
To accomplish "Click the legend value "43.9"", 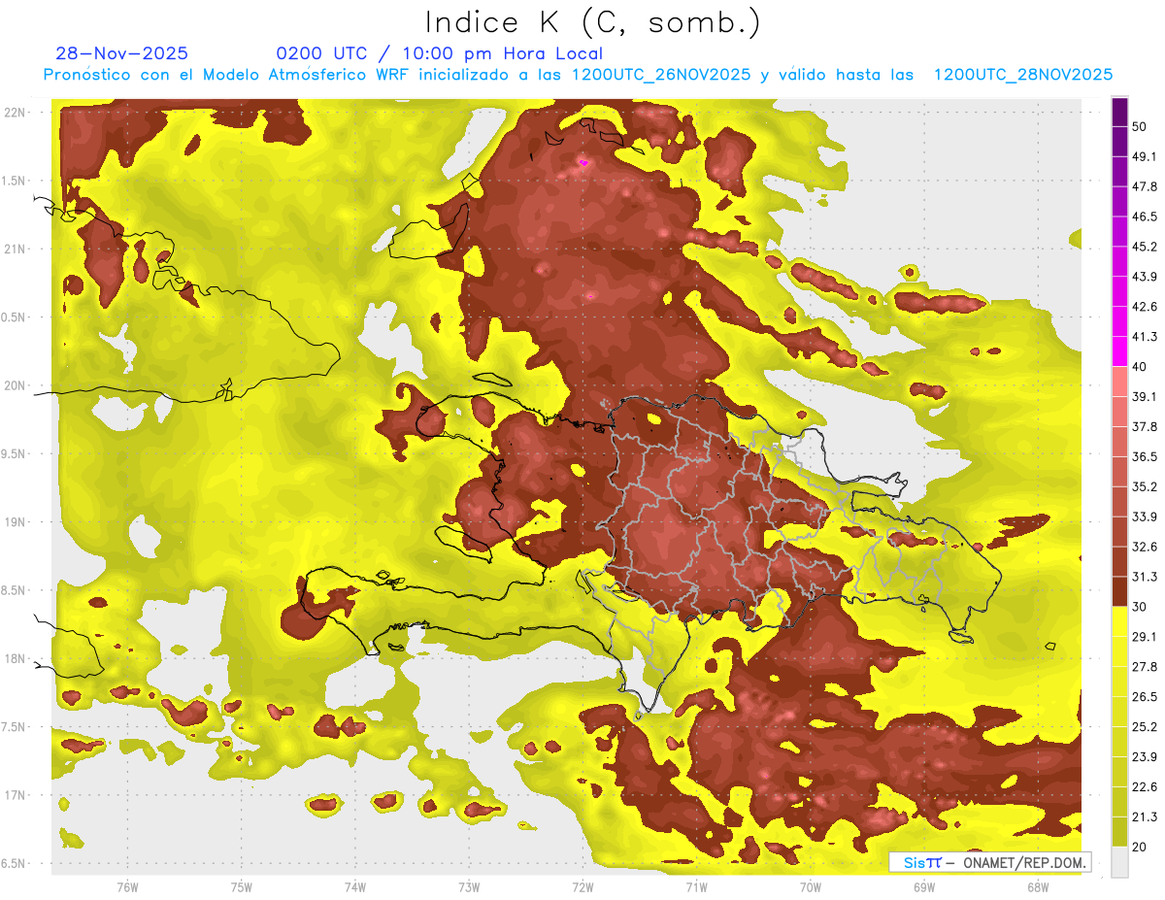I will (1145, 277).
